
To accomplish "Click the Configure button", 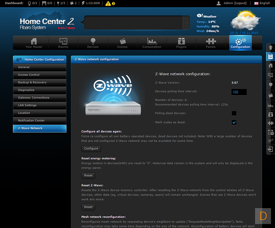I will [x=91, y=149].
